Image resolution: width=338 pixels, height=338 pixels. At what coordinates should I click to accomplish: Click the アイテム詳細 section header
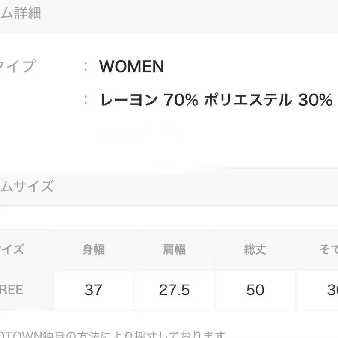pyautogui.click(x=21, y=13)
